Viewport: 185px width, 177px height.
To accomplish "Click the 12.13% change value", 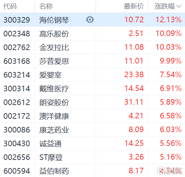I will click(168, 20).
